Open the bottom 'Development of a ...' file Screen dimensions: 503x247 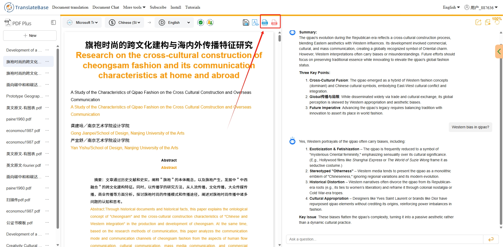pyautogui.click(x=24, y=234)
